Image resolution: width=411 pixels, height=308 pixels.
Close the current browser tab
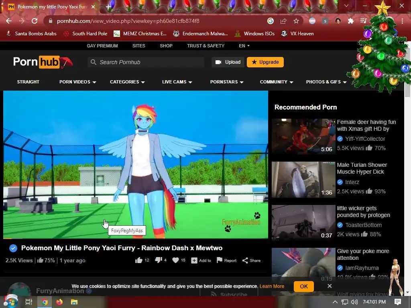coord(93,7)
